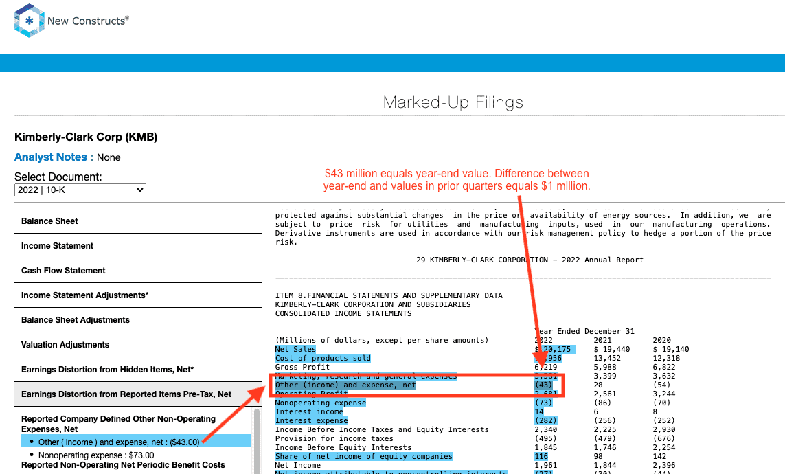Screen dimensions: 785x474
Task: Click the "12,318" cost of products value
Action: coord(666,359)
